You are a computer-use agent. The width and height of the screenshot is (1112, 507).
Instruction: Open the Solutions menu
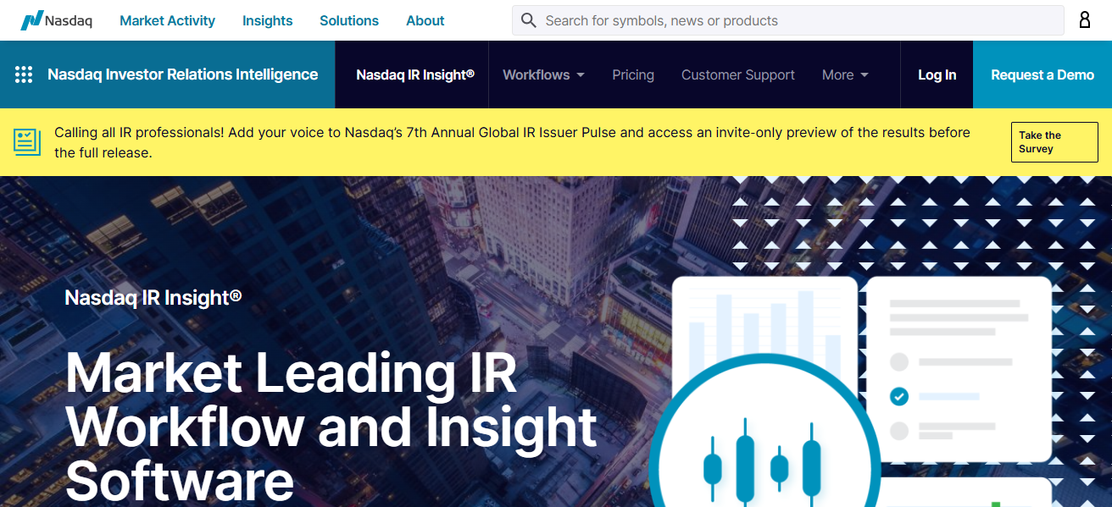click(349, 20)
